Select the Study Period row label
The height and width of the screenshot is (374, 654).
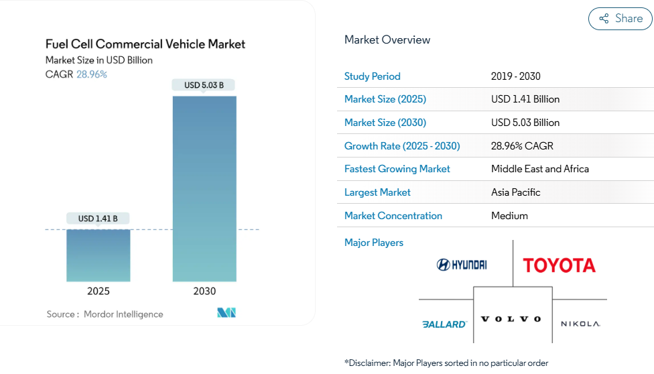click(x=372, y=76)
